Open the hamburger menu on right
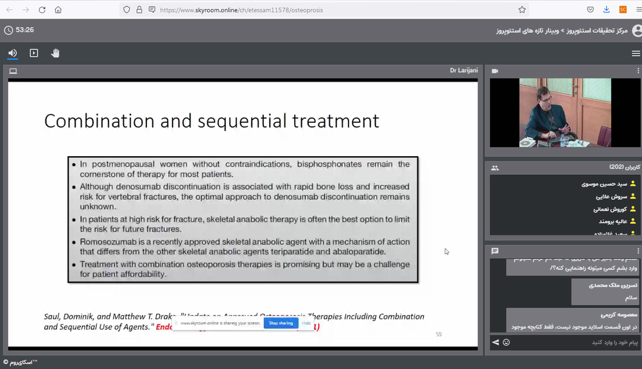Viewport: 642px width, 369px height. (636, 53)
